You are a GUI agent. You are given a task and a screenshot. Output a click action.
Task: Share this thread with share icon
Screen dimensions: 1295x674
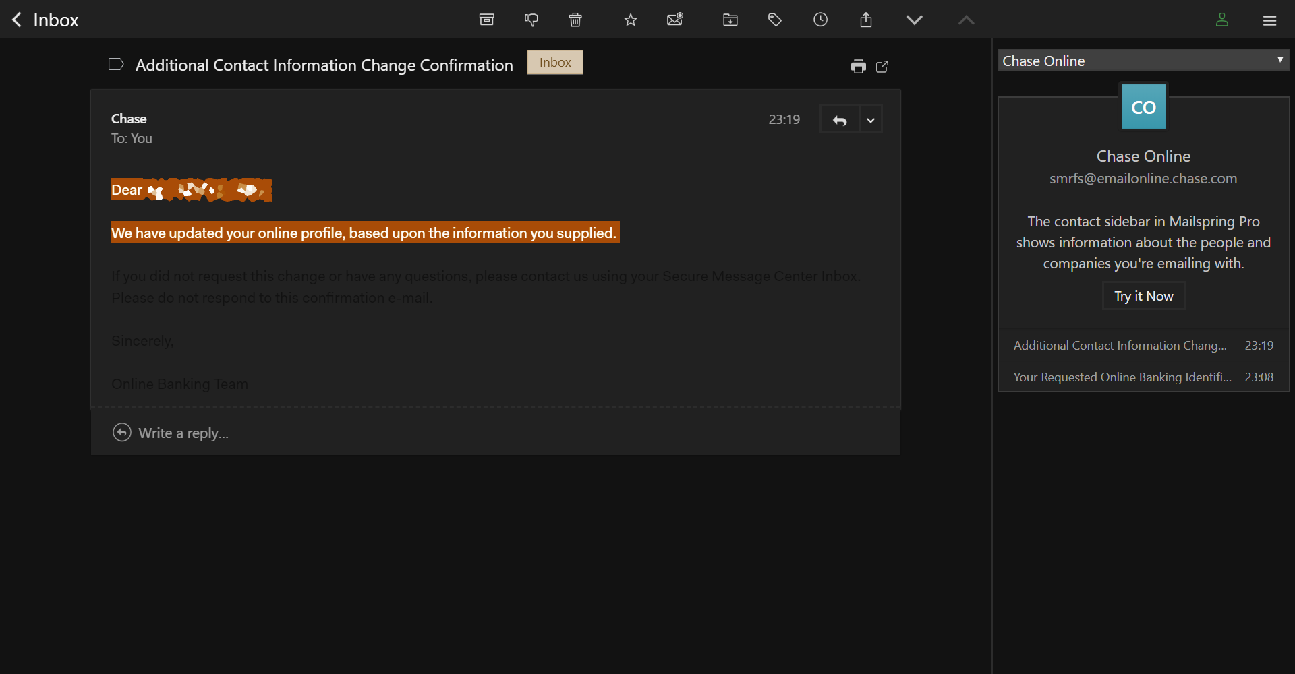click(x=866, y=20)
